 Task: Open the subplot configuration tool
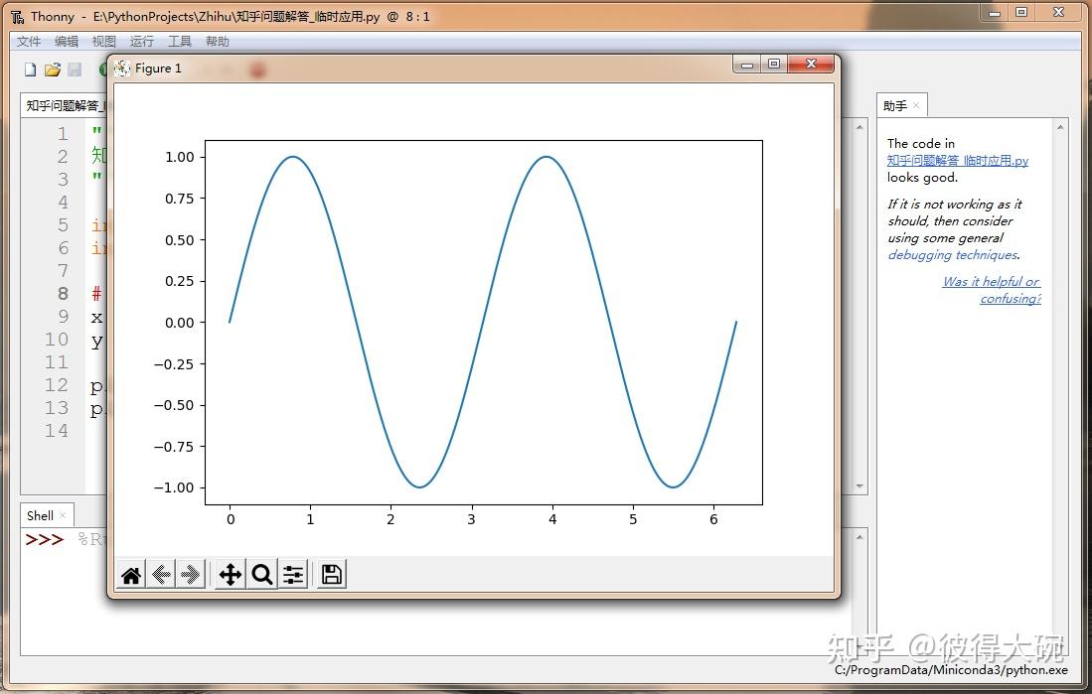(293, 573)
